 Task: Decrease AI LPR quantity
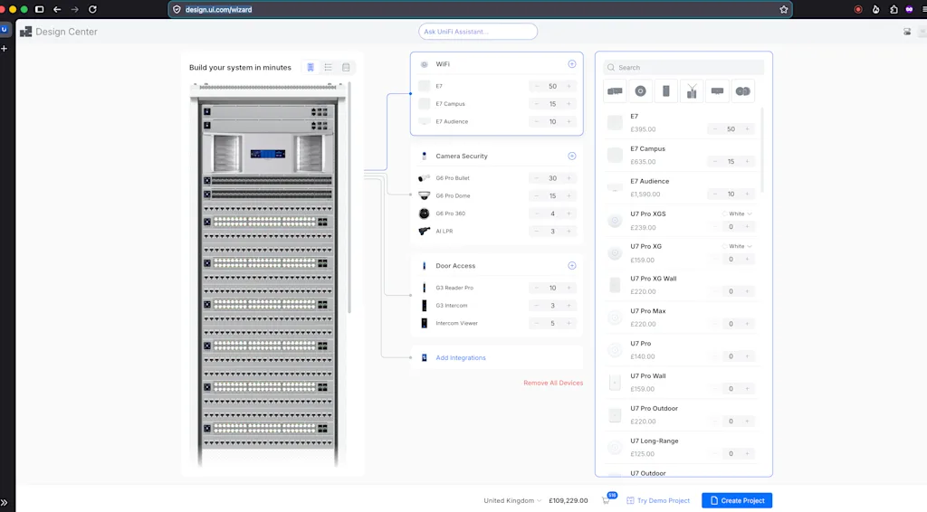[x=536, y=231]
